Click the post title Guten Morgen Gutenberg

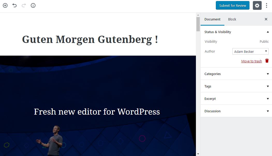[x=90, y=39]
